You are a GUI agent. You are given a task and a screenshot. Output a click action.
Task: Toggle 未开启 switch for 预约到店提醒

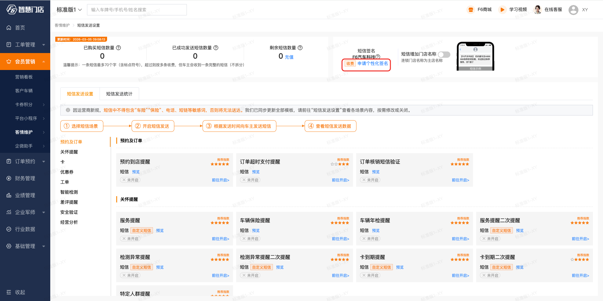[130, 180]
